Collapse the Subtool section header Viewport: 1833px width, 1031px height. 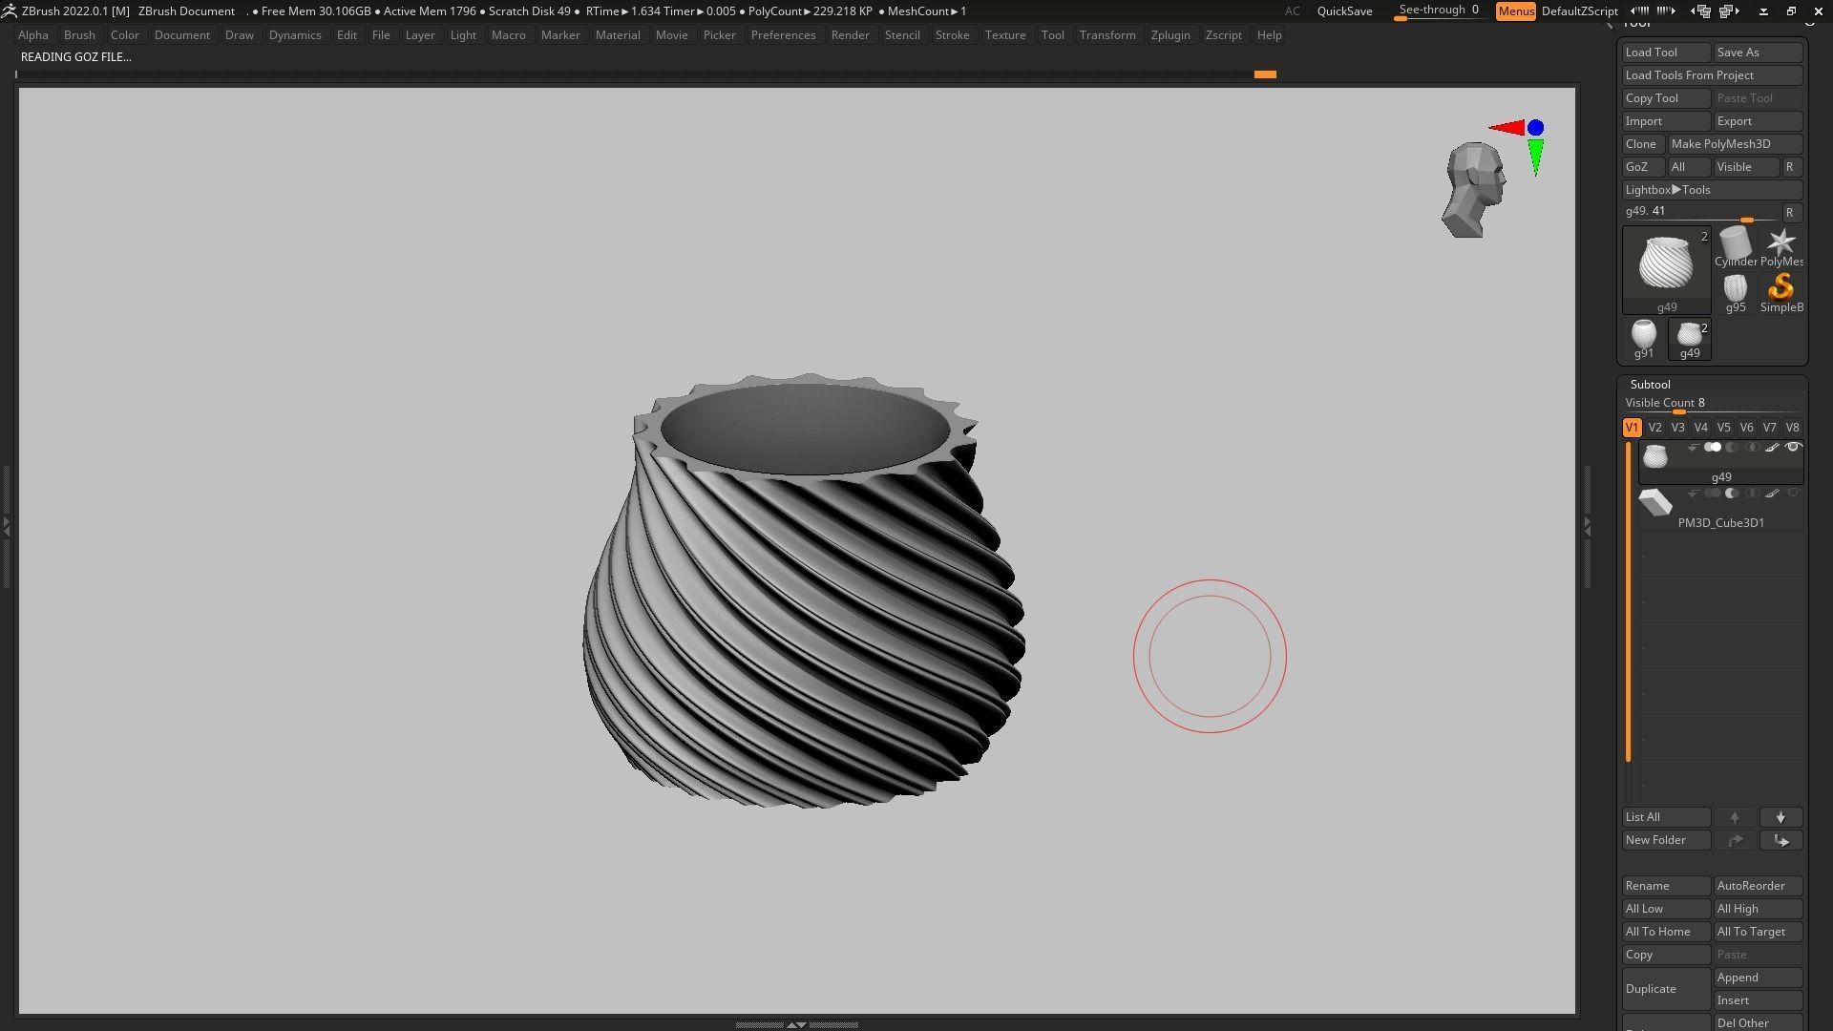click(x=1650, y=384)
